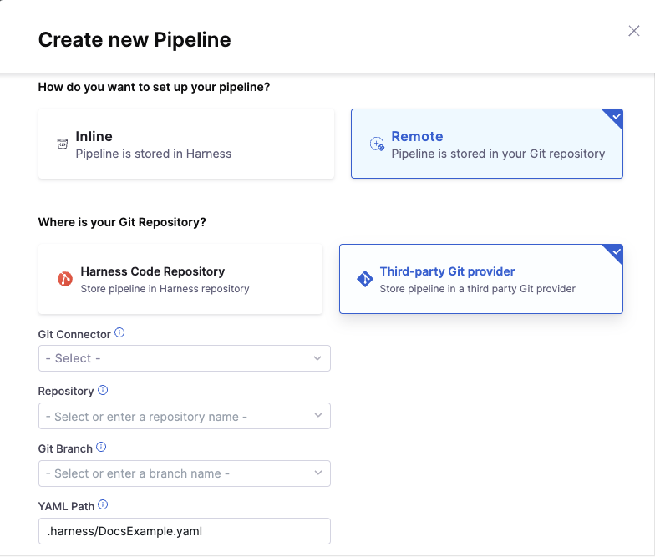This screenshot has width=655, height=557.
Task: Open the Git Branch dropdown
Action: [x=184, y=473]
